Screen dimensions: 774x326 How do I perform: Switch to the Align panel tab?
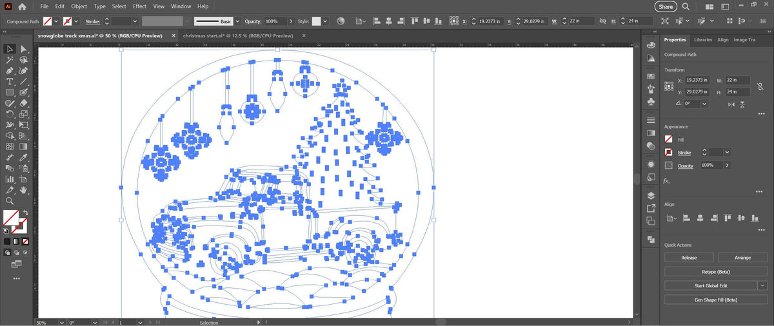tap(723, 40)
